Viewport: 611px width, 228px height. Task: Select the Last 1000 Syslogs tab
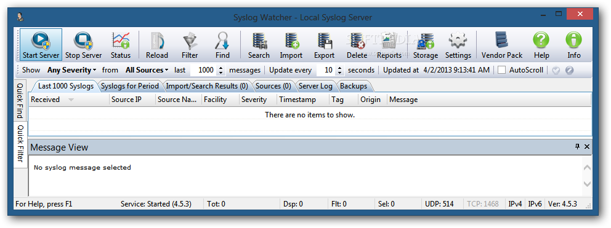65,86
